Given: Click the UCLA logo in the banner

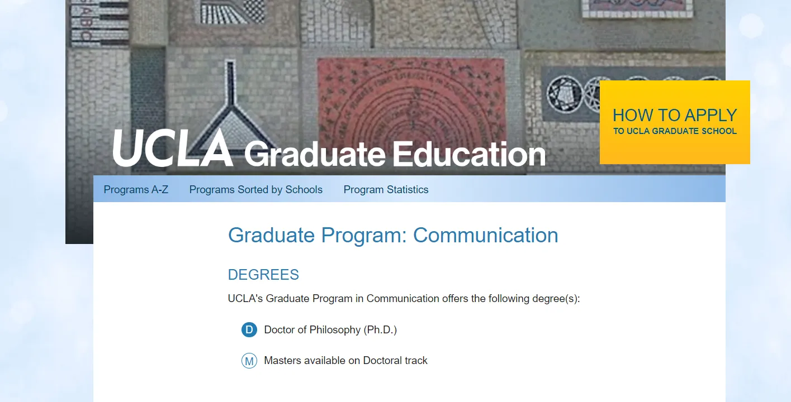Looking at the screenshot, I should point(173,149).
